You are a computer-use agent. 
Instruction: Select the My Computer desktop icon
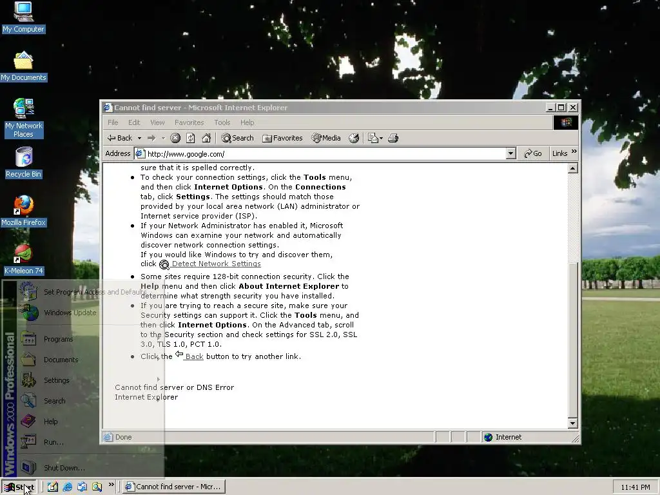coord(23,17)
